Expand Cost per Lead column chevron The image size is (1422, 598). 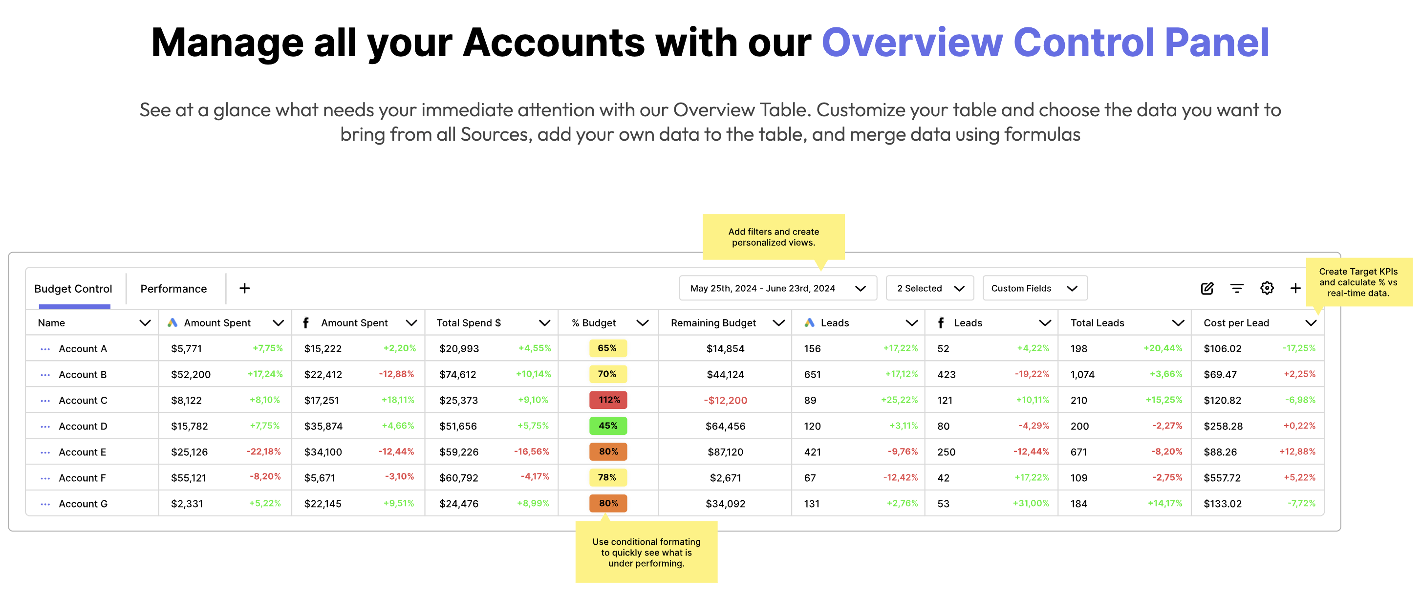[x=1311, y=323]
